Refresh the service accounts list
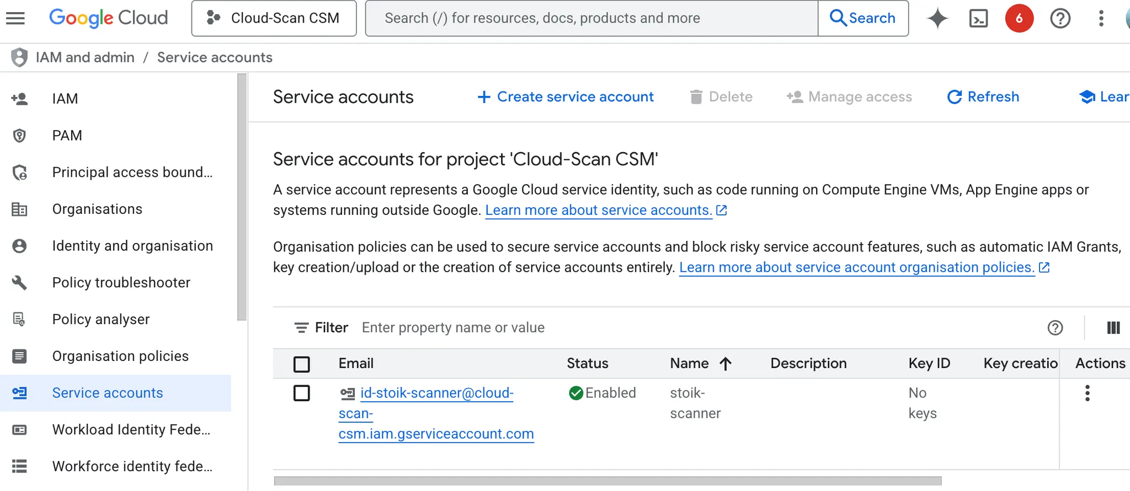The height and width of the screenshot is (491, 1130). (983, 97)
